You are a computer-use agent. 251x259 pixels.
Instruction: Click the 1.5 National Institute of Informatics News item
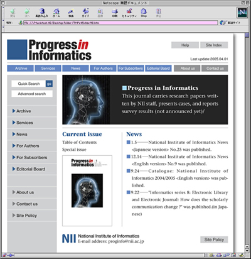tap(178, 146)
